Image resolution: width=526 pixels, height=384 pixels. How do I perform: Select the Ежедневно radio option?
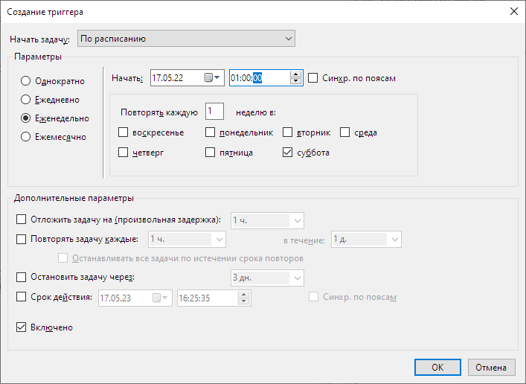[25, 100]
